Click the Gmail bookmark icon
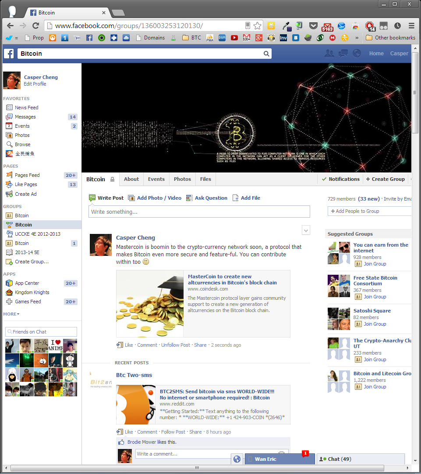The height and width of the screenshot is (474, 421). click(x=247, y=38)
